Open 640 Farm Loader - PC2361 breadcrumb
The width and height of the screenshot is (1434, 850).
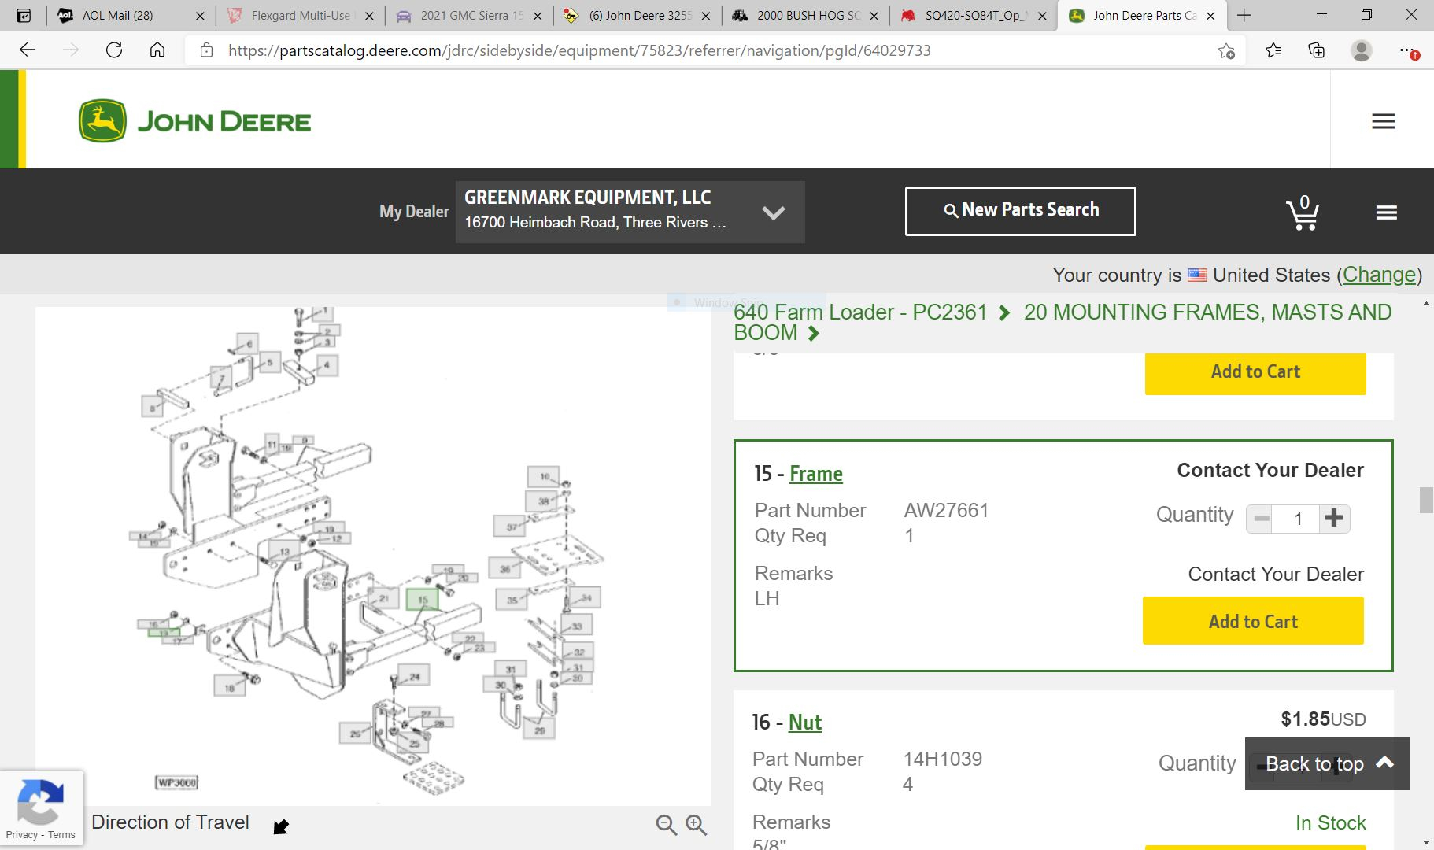coord(860,312)
